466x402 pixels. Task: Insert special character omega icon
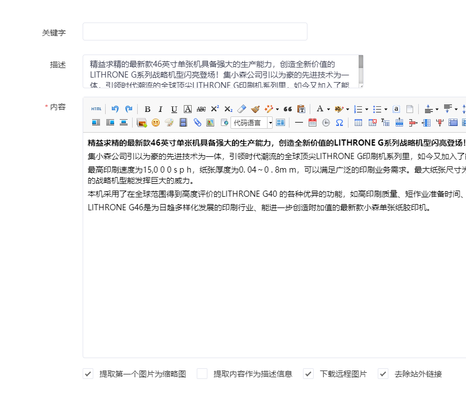(340, 123)
